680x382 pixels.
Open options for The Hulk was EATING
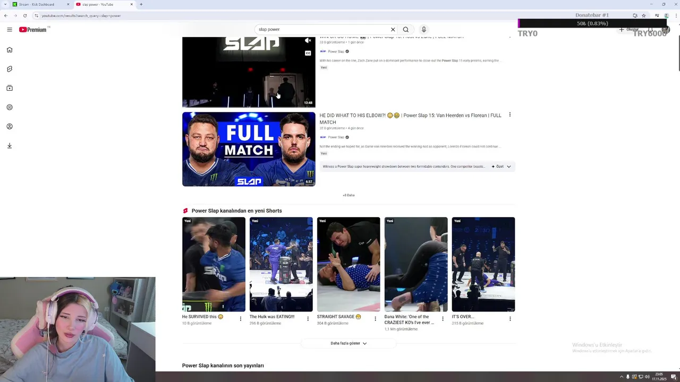308,319
